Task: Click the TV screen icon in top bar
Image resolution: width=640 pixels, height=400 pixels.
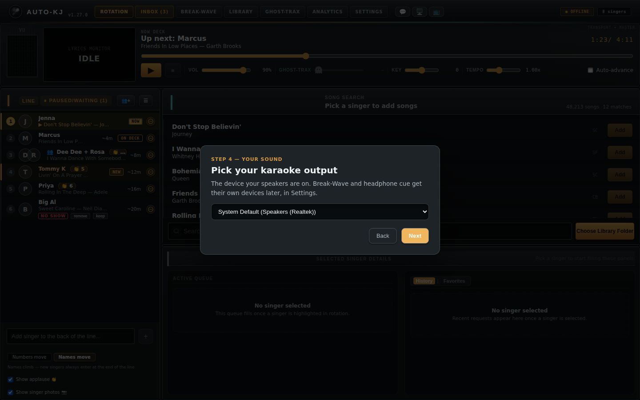Action: 436,12
